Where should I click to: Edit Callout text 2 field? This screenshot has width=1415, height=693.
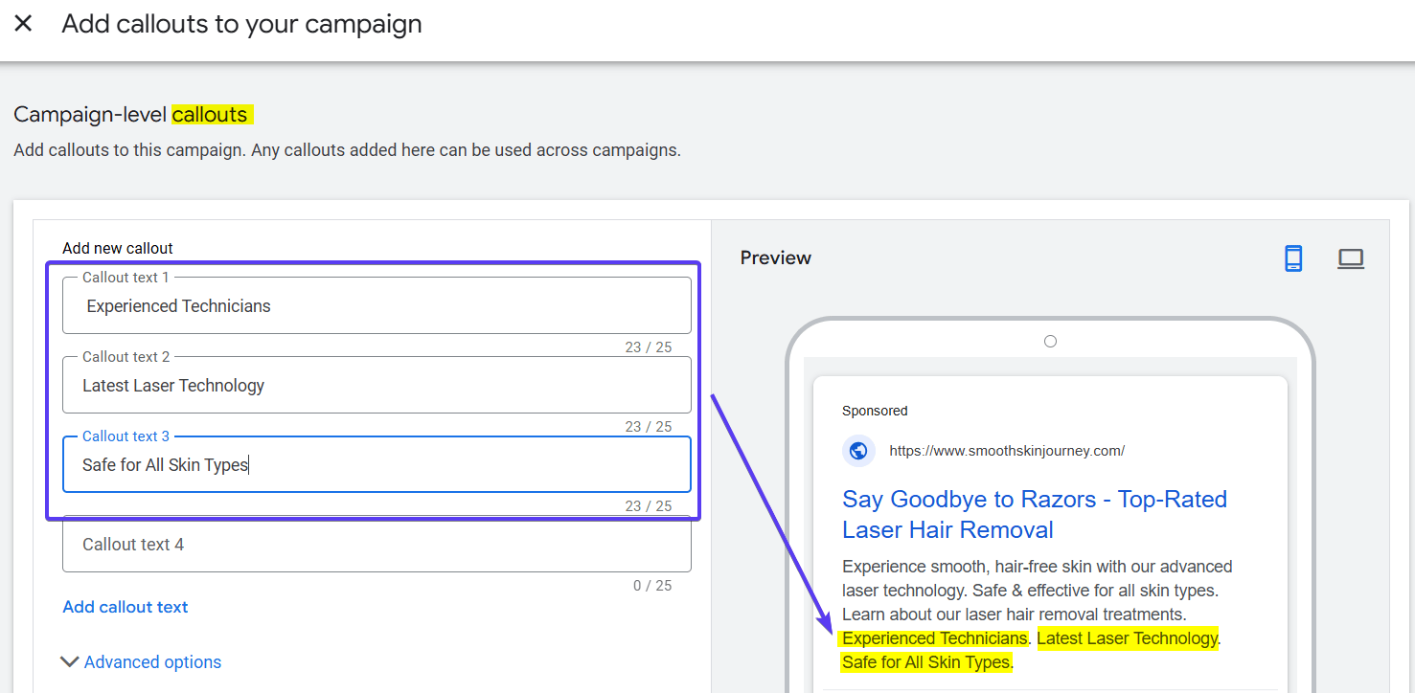[377, 385]
